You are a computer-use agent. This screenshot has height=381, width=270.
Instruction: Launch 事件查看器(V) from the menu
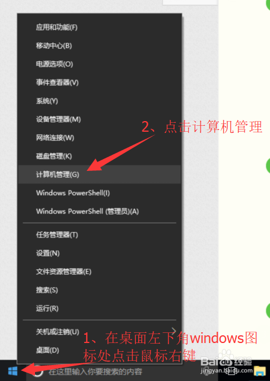point(100,82)
